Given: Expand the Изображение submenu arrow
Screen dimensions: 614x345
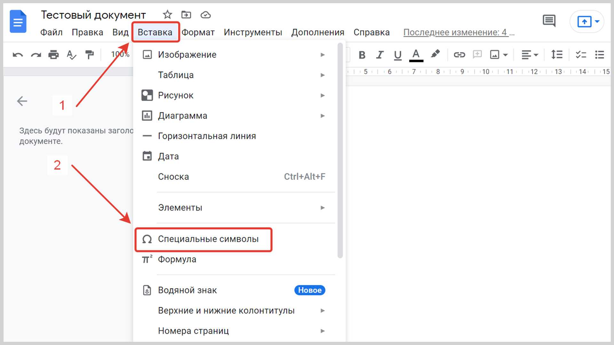Looking at the screenshot, I should click(x=322, y=55).
